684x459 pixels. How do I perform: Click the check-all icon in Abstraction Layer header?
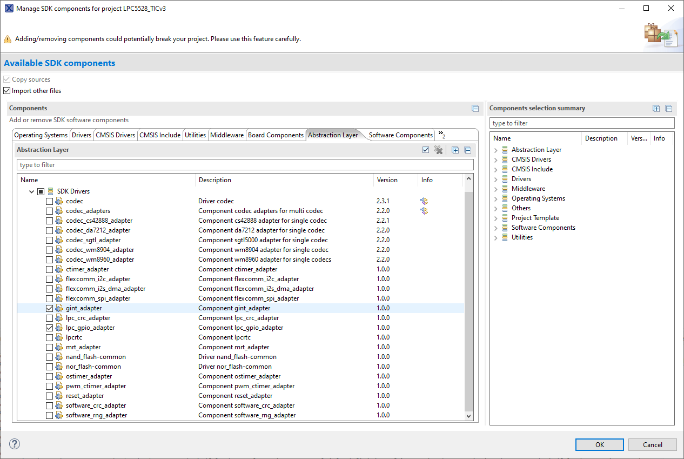tap(426, 150)
